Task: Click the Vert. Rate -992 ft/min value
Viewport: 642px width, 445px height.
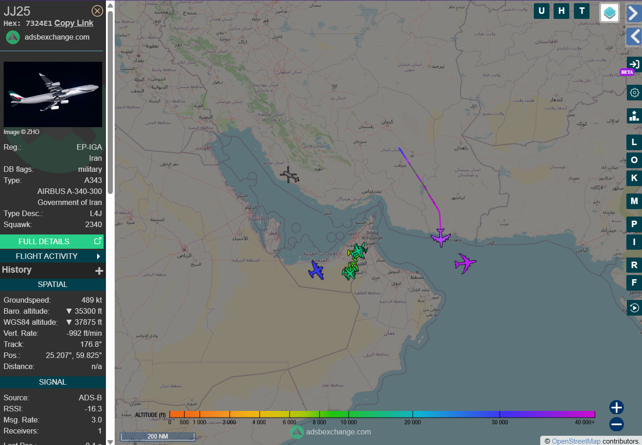Action: click(84, 333)
